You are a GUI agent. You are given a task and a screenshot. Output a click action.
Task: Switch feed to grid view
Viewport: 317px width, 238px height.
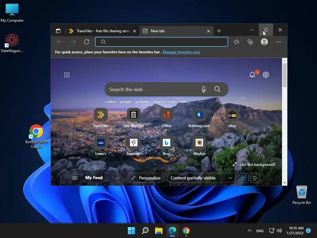244,178
